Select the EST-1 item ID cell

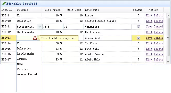point(8,15)
